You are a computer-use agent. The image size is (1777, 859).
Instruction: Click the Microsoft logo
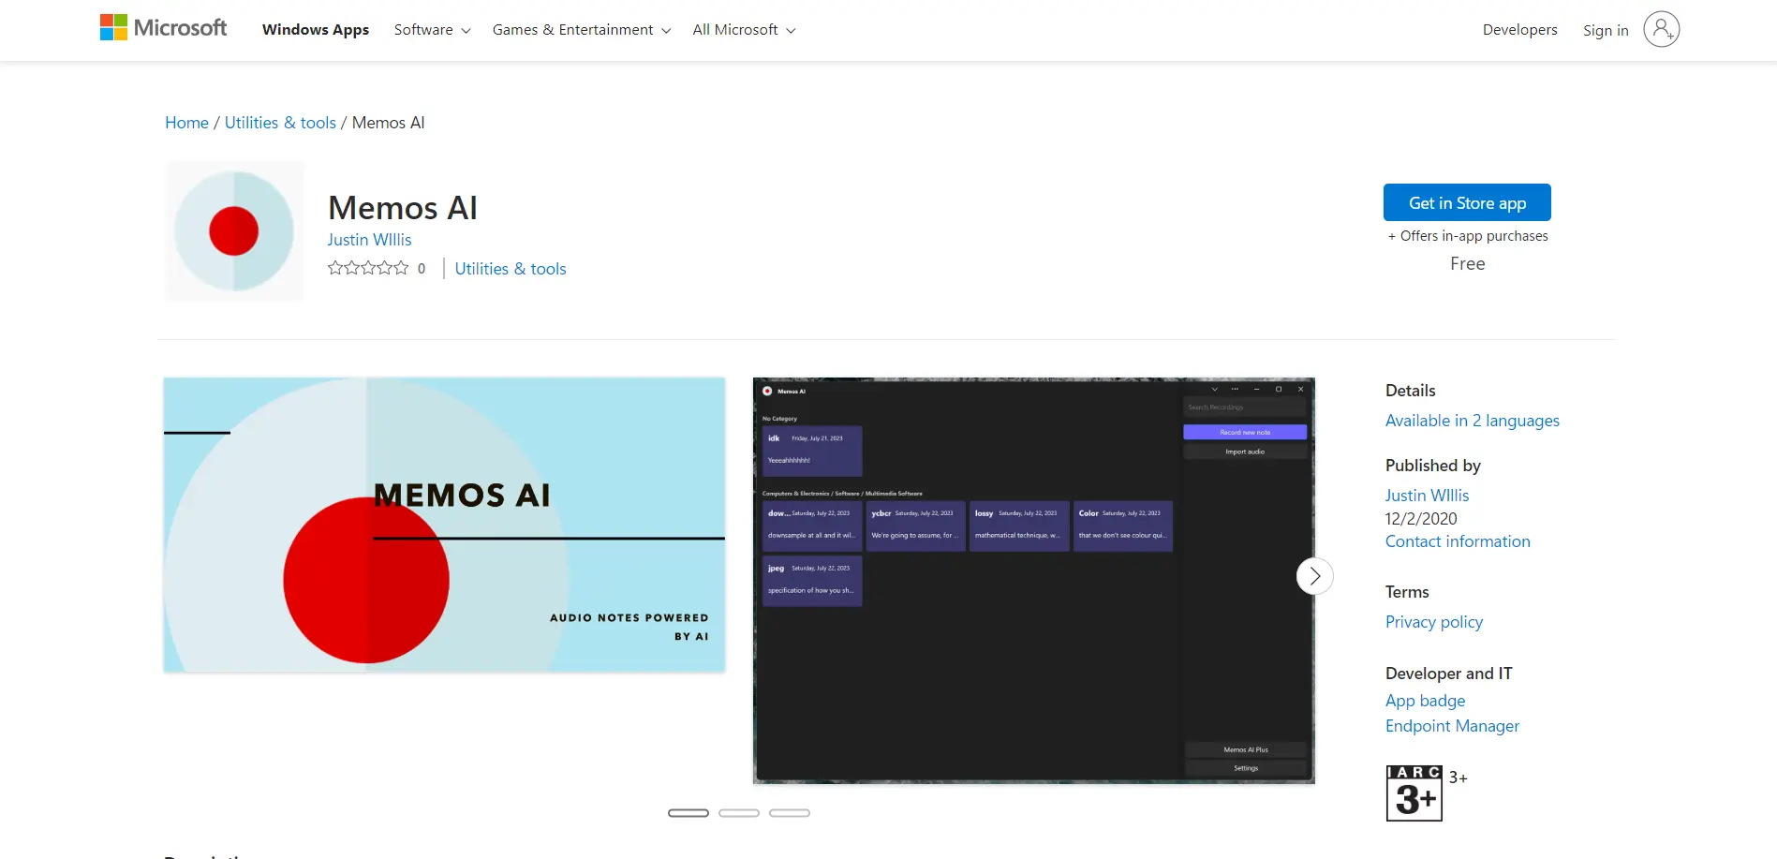tap(163, 28)
